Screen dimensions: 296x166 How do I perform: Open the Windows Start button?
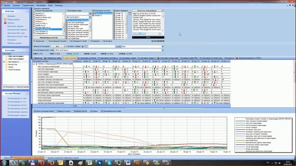pos(4,163)
